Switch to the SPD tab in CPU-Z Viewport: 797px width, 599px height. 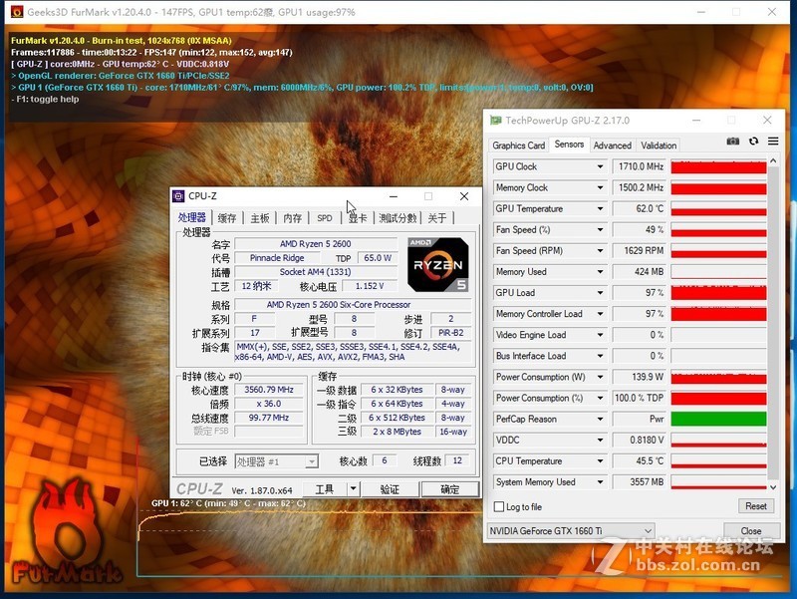[325, 216]
